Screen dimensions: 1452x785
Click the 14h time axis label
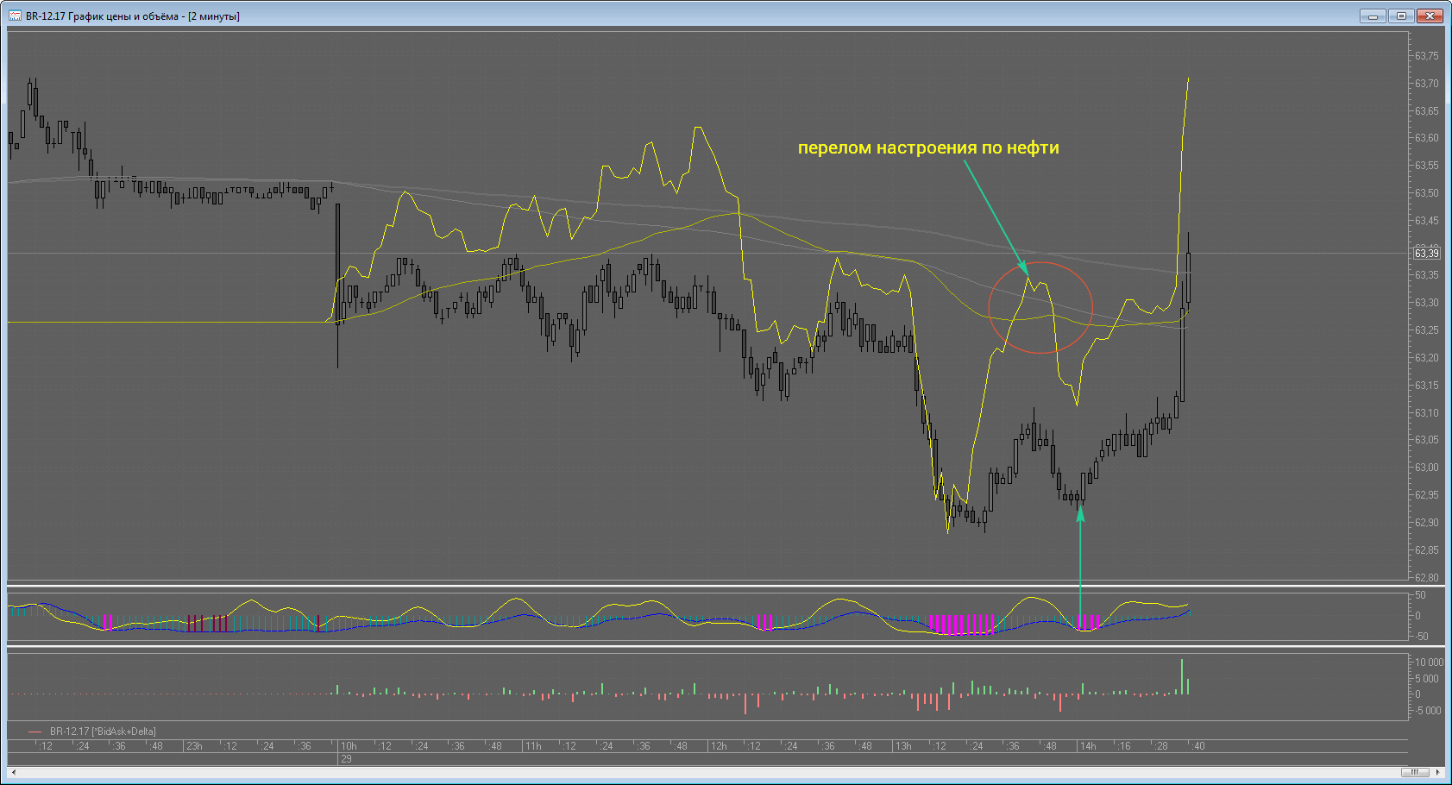pyautogui.click(x=1088, y=746)
